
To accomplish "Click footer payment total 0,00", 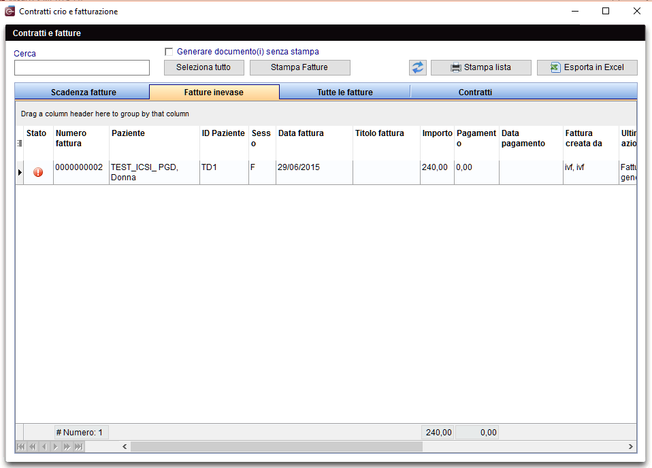I will [477, 432].
